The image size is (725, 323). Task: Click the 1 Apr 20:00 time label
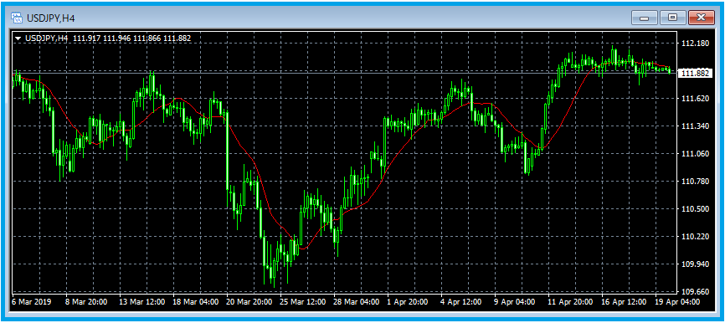[409, 302]
